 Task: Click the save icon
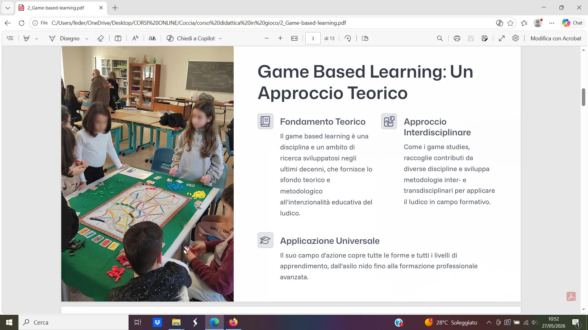pos(471,38)
